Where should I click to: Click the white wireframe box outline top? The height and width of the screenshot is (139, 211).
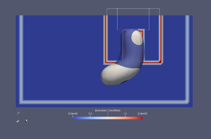133,9
